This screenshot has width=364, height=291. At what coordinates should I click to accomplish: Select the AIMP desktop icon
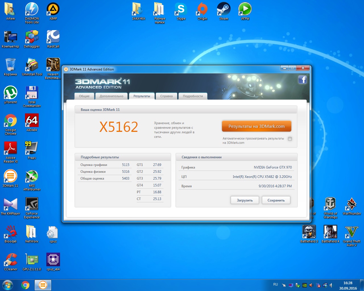(x=53, y=11)
